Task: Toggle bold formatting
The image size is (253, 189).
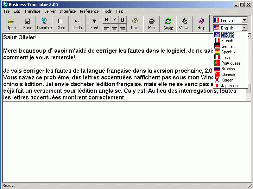Action: pos(106,20)
